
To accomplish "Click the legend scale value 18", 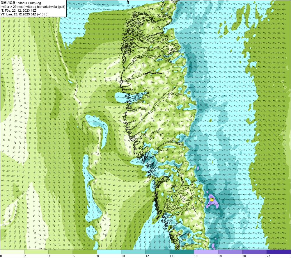I will pos(220,256).
